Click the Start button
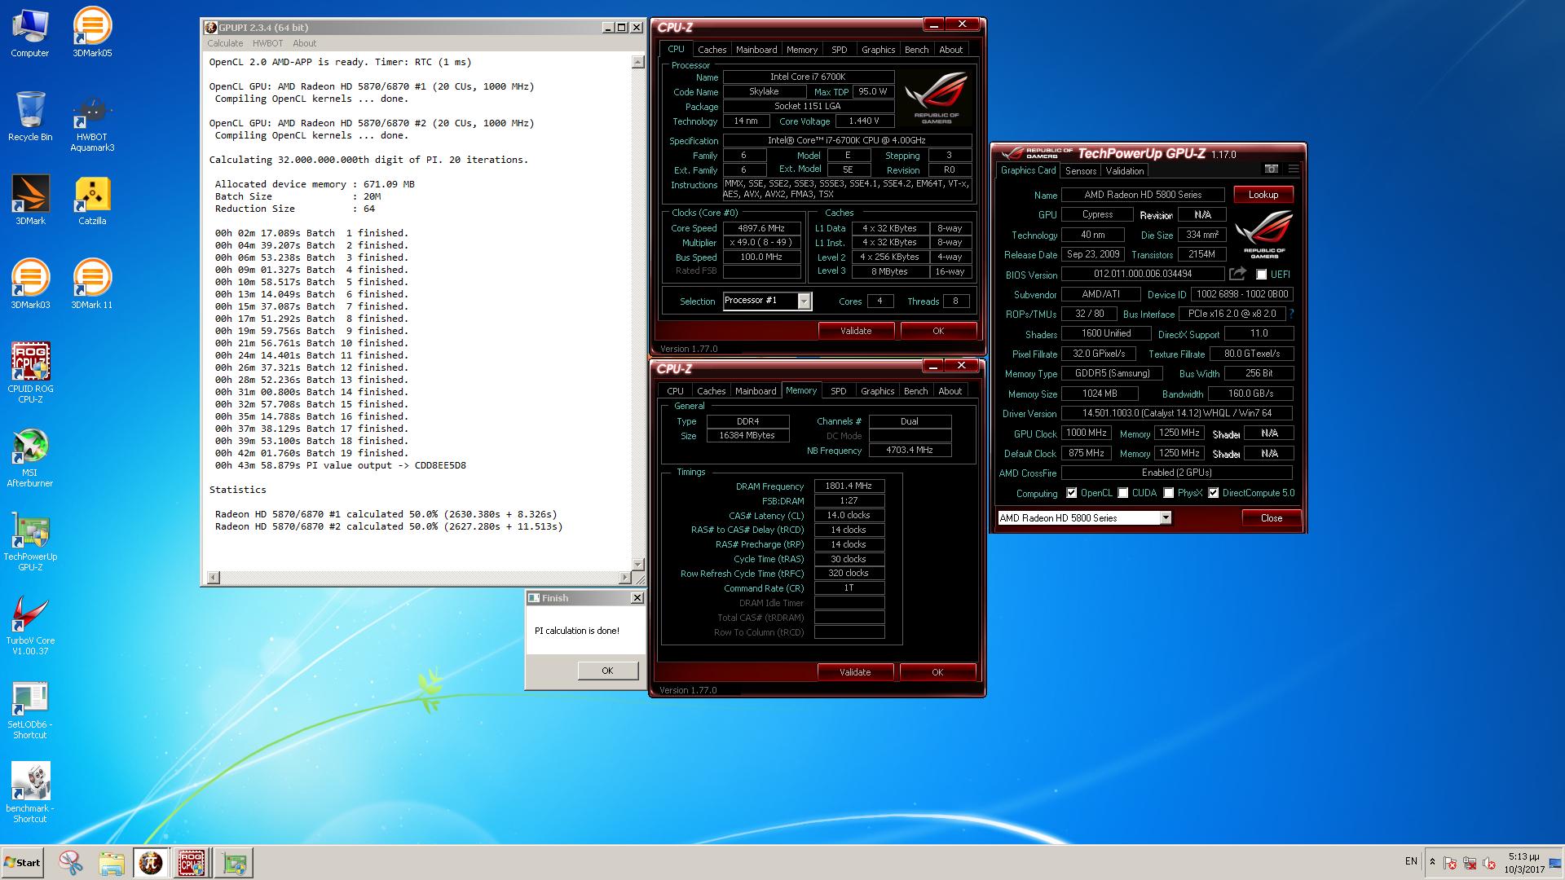1565x880 pixels. (22, 862)
